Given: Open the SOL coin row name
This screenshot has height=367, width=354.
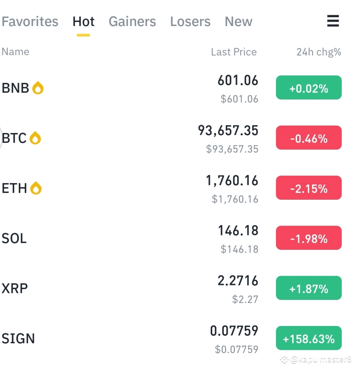Looking at the screenshot, I should (14, 238).
